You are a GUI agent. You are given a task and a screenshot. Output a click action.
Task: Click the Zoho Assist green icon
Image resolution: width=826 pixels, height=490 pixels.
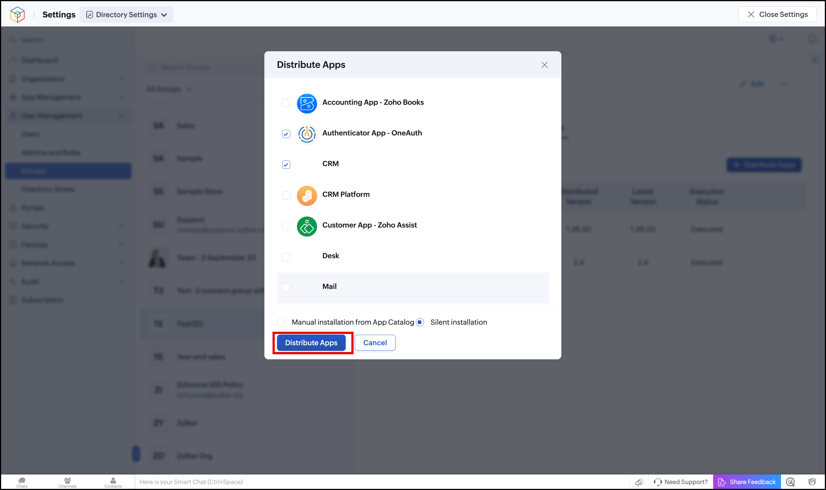pos(307,226)
